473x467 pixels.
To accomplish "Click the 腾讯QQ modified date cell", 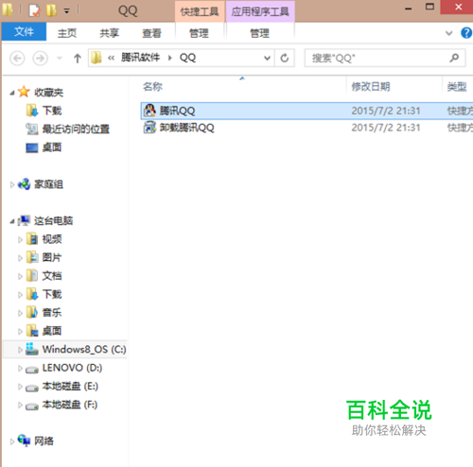I will (x=386, y=111).
